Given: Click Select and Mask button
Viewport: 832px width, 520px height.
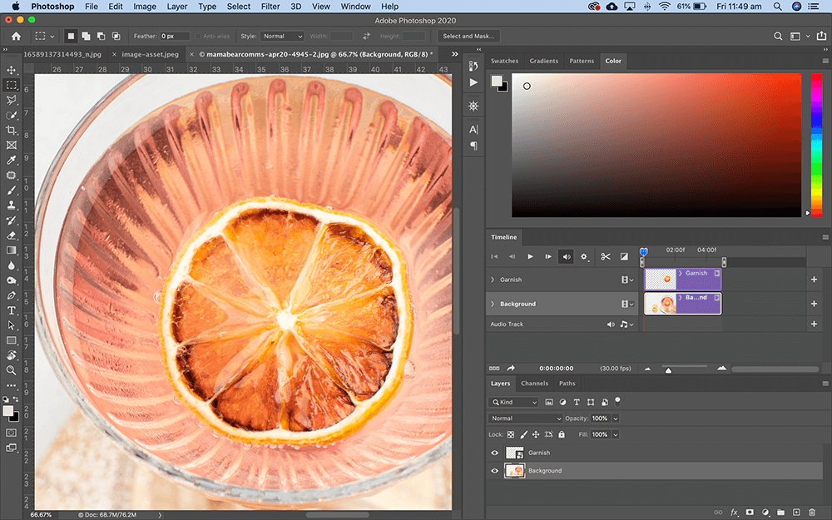Looking at the screenshot, I should 468,36.
